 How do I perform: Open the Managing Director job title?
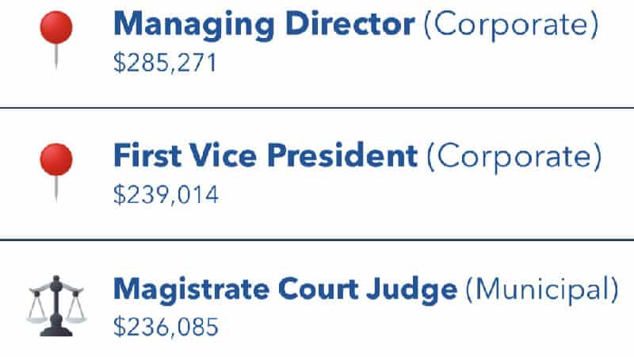(x=263, y=25)
